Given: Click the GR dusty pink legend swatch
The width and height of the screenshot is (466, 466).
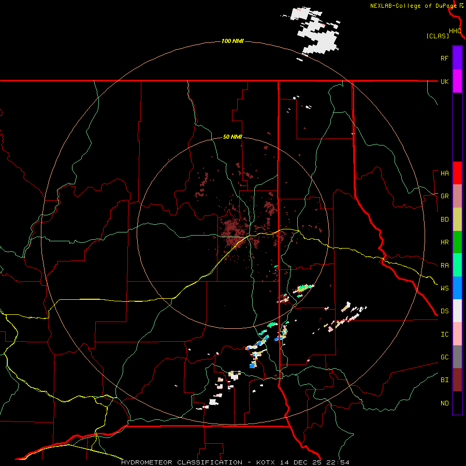Looking at the screenshot, I should point(457,196).
